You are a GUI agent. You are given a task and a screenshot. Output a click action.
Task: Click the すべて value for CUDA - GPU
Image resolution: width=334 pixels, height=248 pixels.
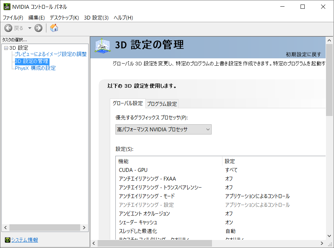click(x=231, y=170)
